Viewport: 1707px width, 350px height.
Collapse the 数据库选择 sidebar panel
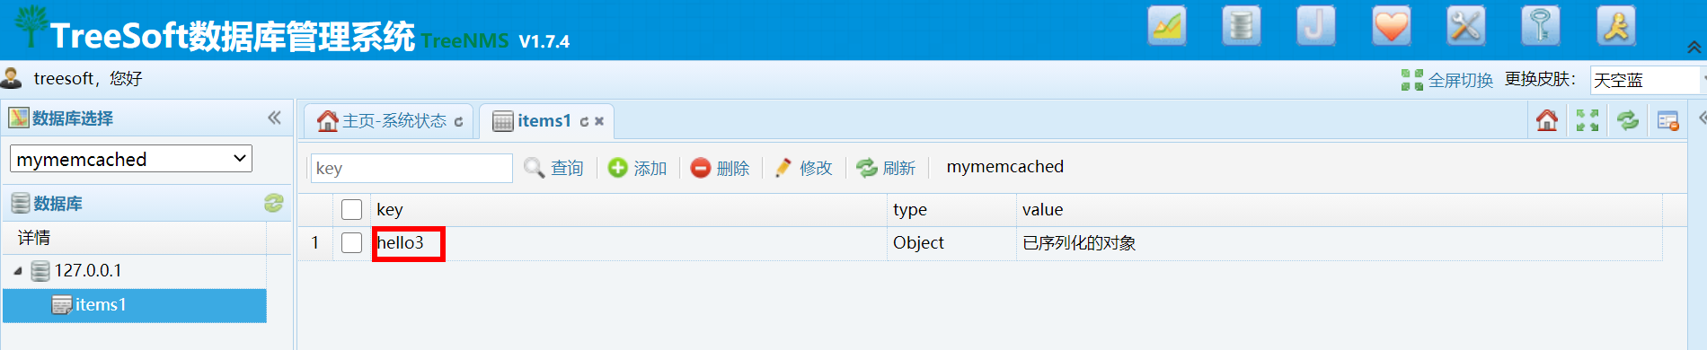[x=274, y=118]
